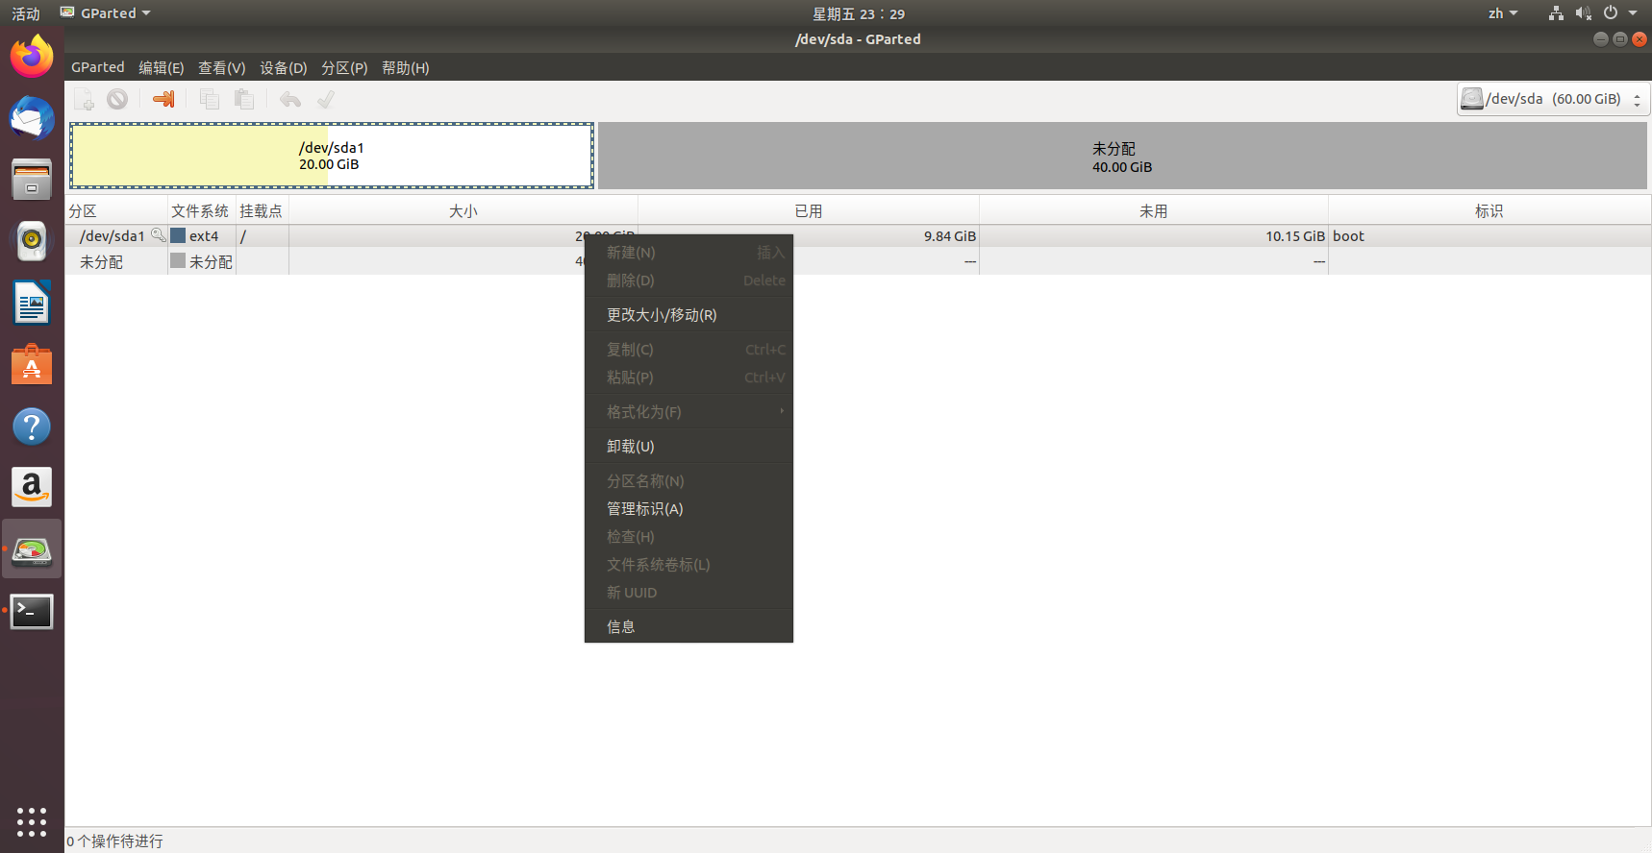Click the Resize/Move orange arrow toolbar icon
The image size is (1652, 853).
coord(163,99)
